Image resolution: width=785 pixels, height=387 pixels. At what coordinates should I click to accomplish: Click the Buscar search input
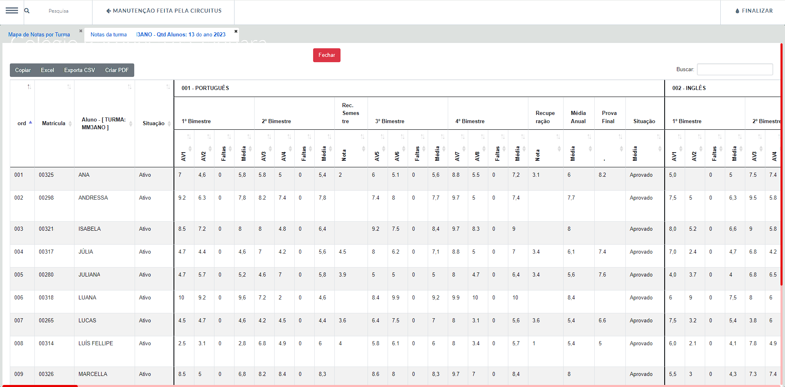(735, 70)
